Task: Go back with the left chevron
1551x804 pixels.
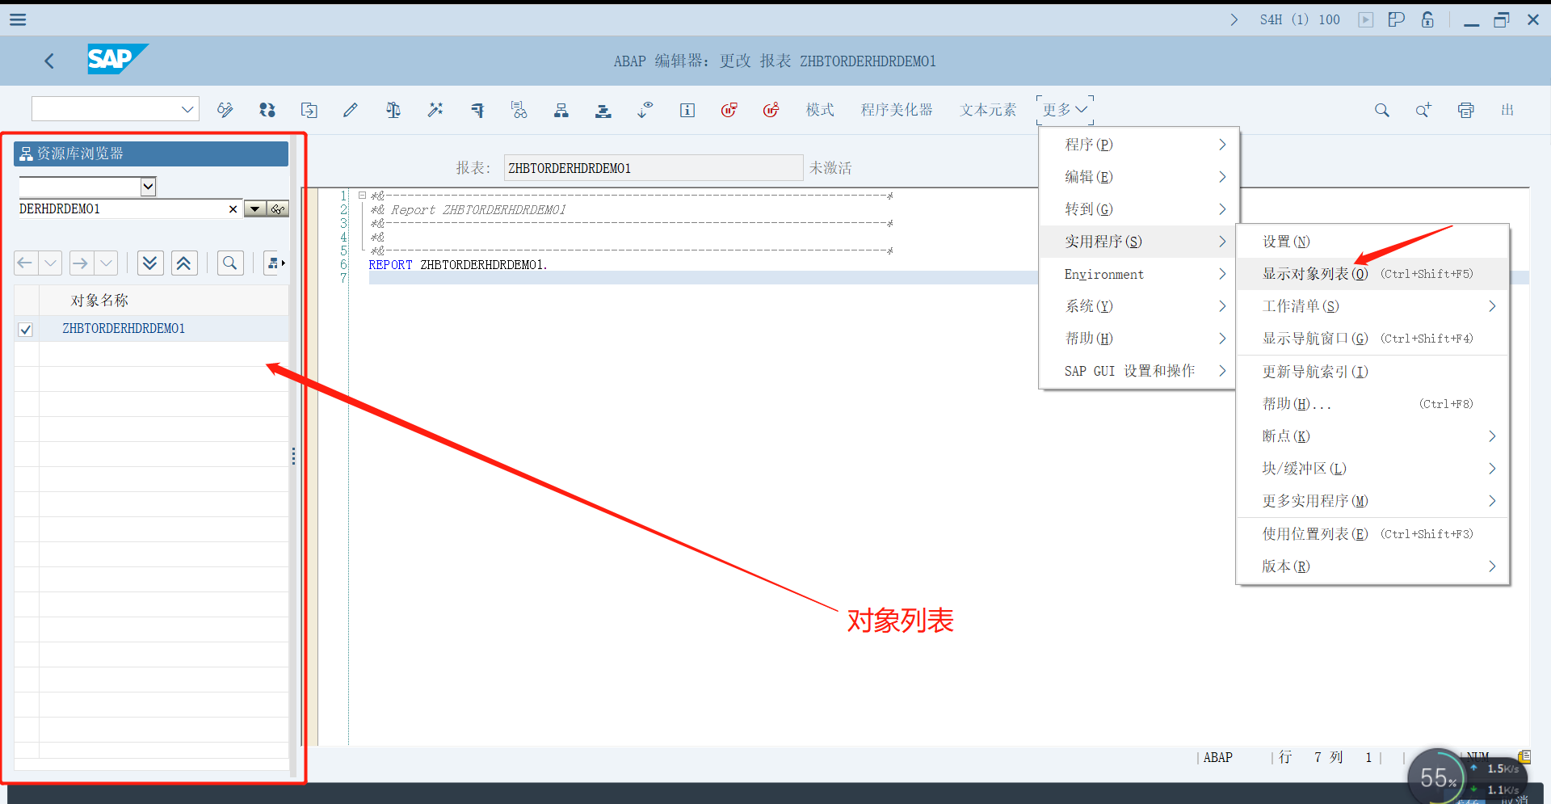Action: 49,61
